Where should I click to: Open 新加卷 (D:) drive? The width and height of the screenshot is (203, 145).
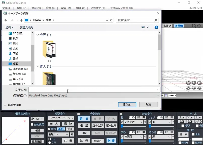[x=17, y=74]
